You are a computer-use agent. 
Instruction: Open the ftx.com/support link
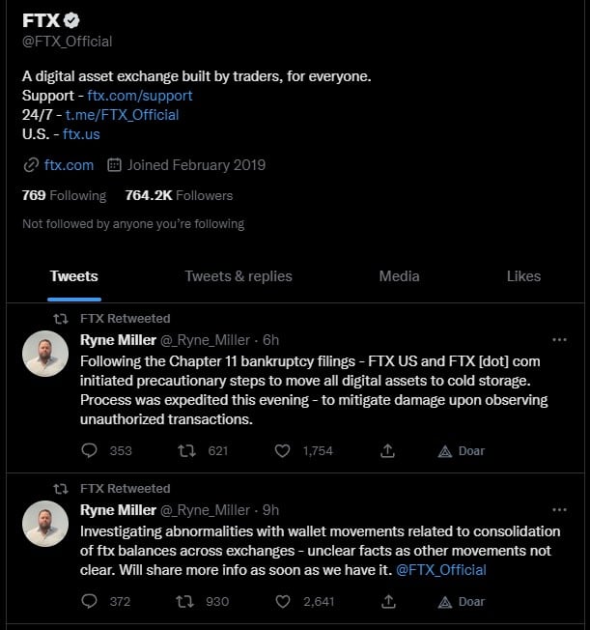click(140, 96)
